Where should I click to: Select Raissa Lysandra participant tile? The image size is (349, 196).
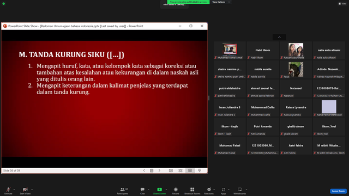[x=296, y=108]
